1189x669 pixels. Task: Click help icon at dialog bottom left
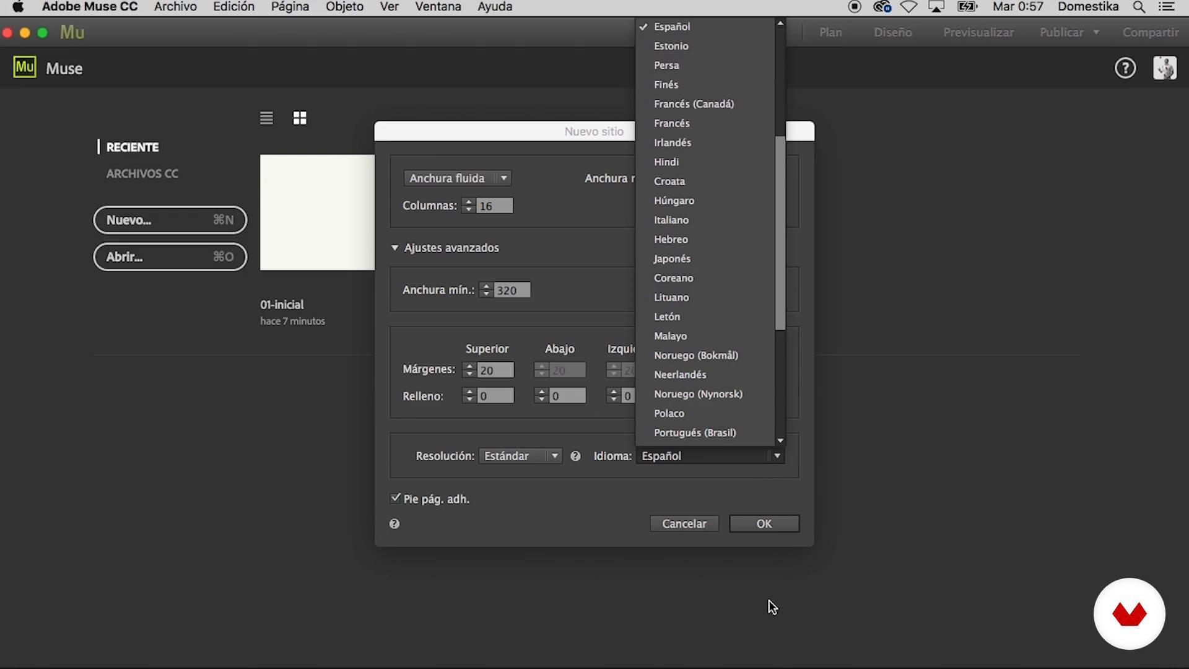pyautogui.click(x=394, y=524)
